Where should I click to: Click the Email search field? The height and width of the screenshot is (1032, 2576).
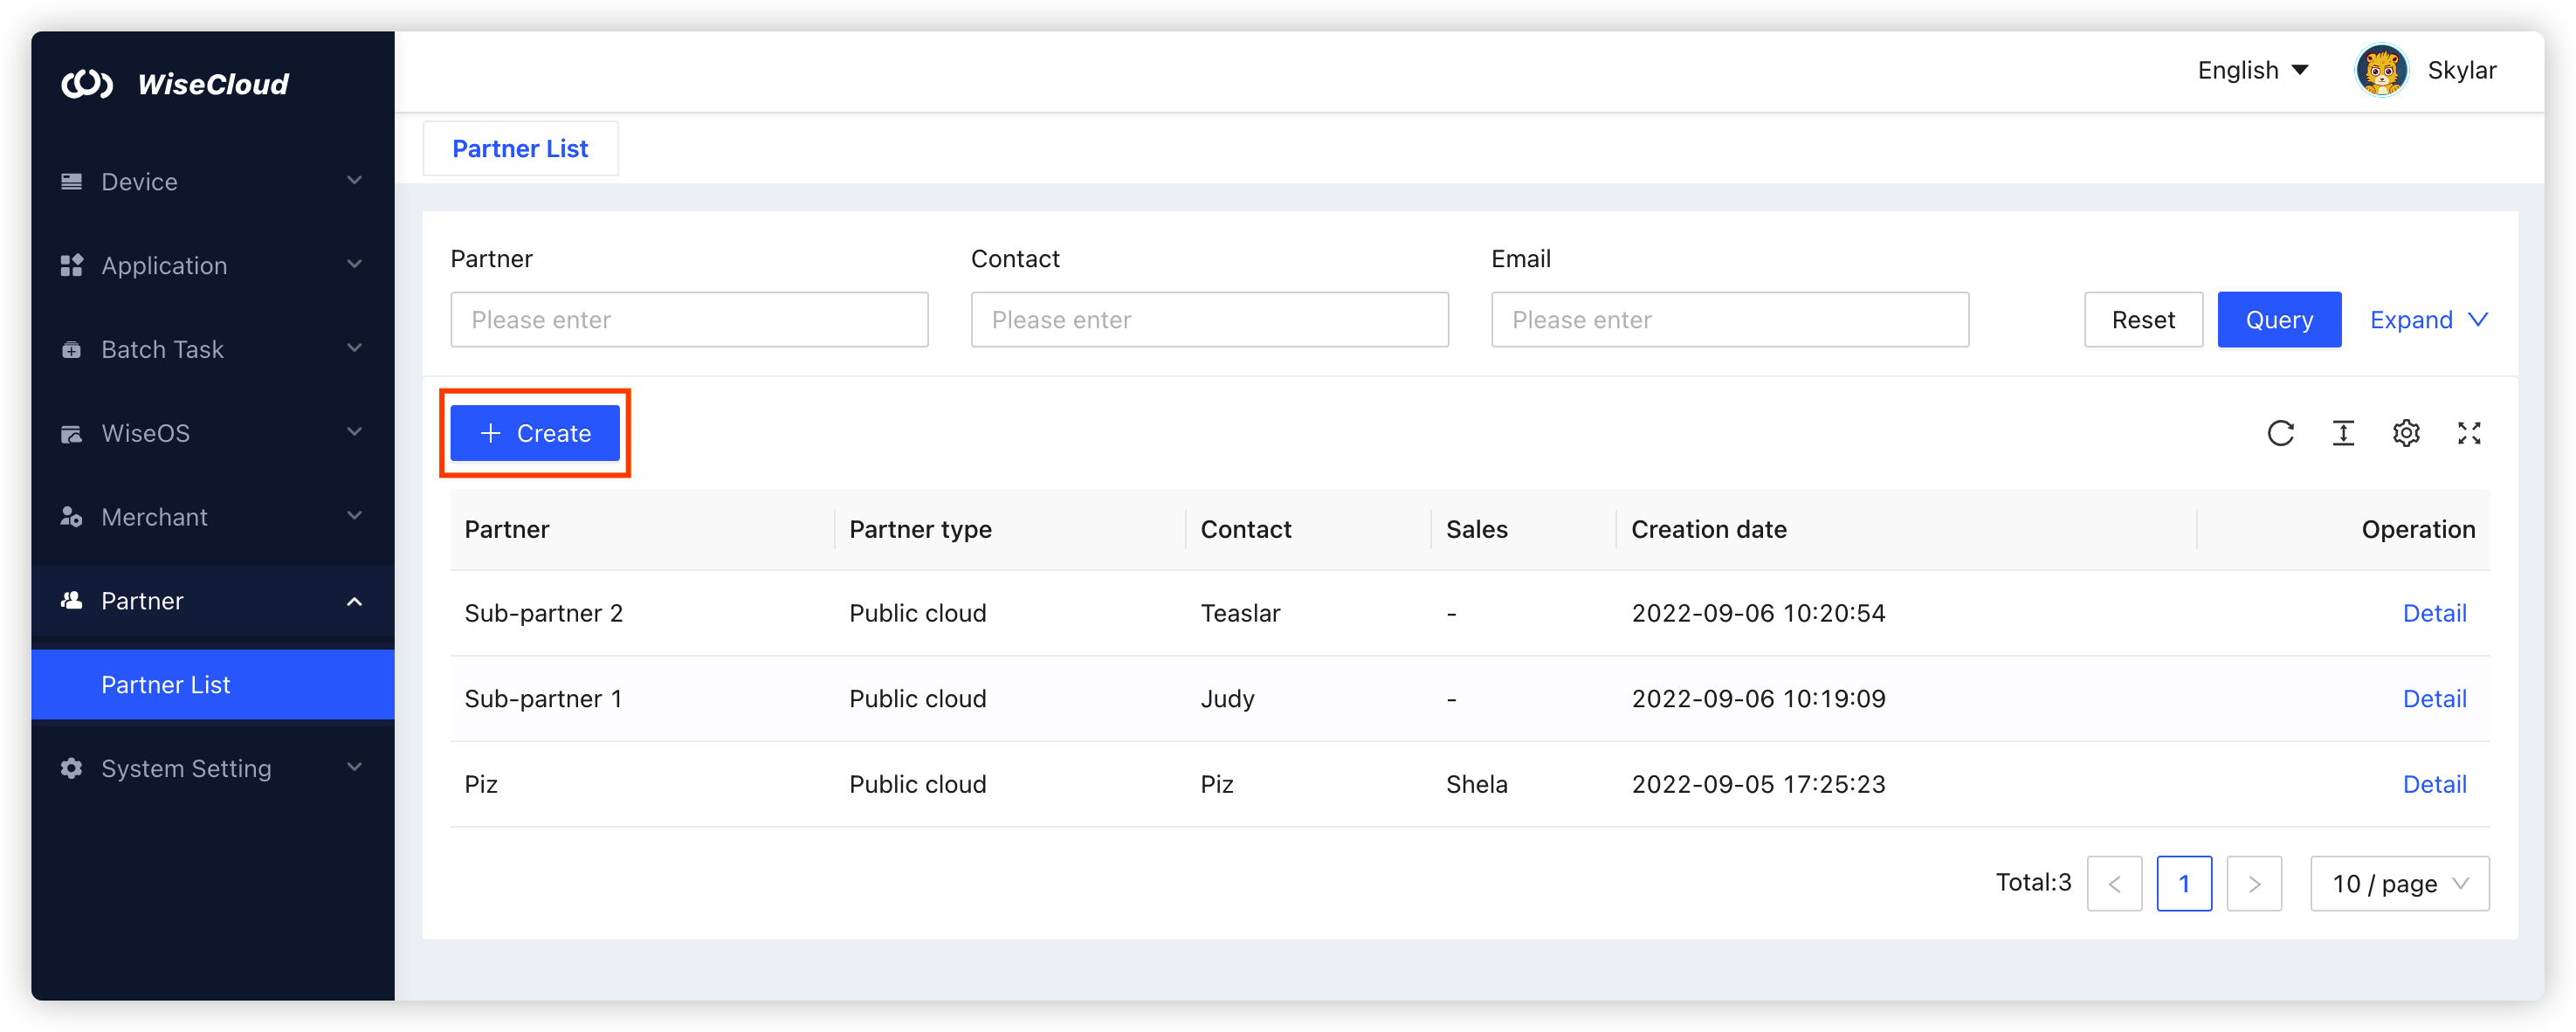1729,320
